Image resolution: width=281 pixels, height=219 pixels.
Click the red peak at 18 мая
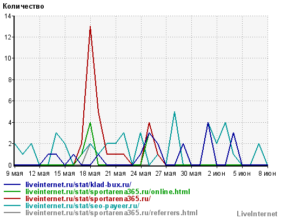tap(90, 27)
